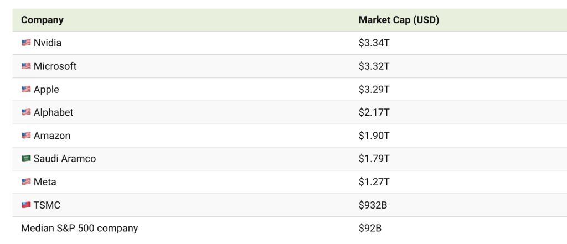Viewport: 567px width, 244px height.
Task: Click the US flag icon beside Meta
Action: click(x=26, y=182)
